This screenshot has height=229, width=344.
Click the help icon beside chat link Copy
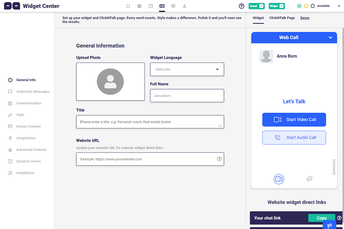point(339,218)
